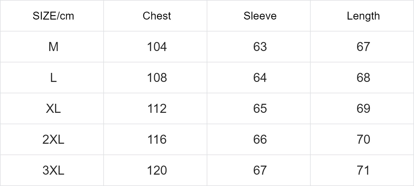Screen dimensions: 414x186
Task: Select the L size row label
Action: click(x=53, y=78)
